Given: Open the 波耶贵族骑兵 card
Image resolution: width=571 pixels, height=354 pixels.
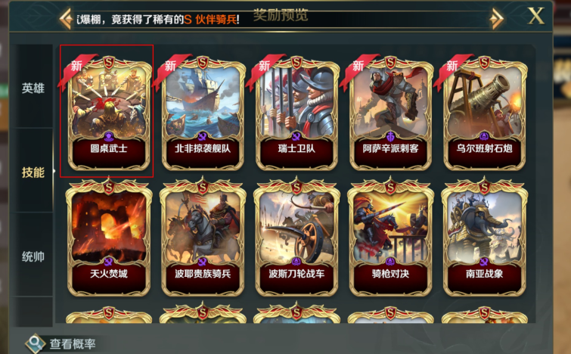Looking at the screenshot, I should pyautogui.click(x=203, y=237).
